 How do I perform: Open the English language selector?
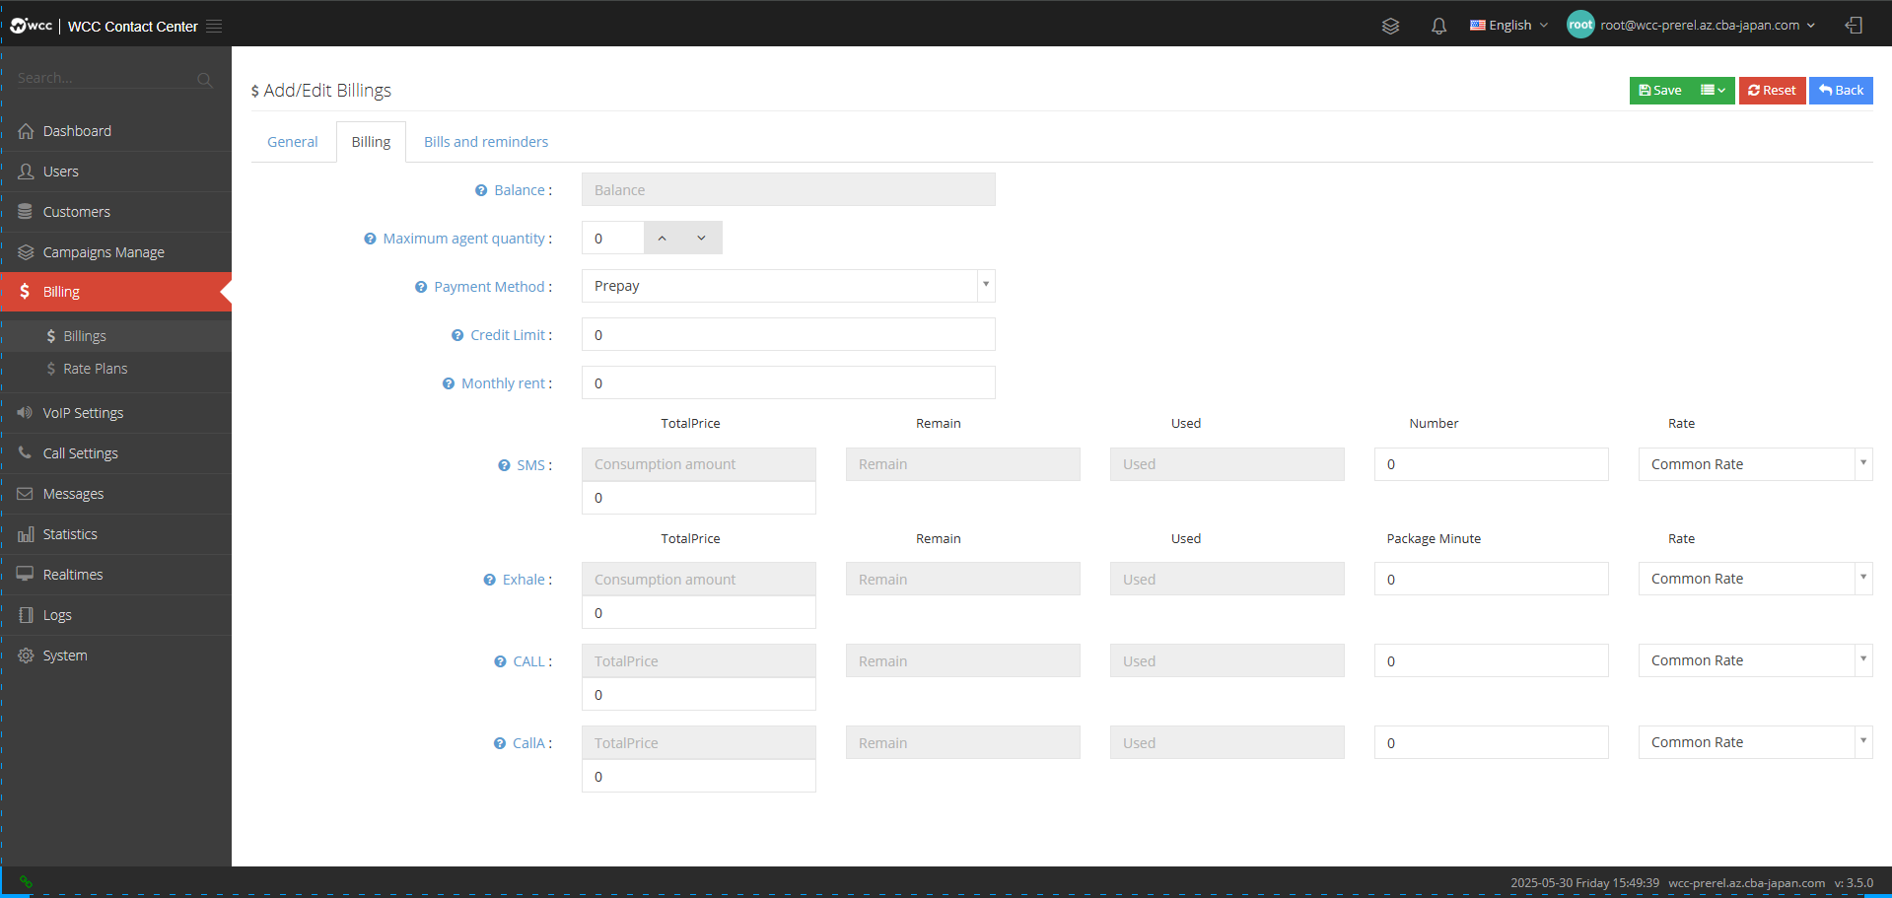[x=1508, y=26]
